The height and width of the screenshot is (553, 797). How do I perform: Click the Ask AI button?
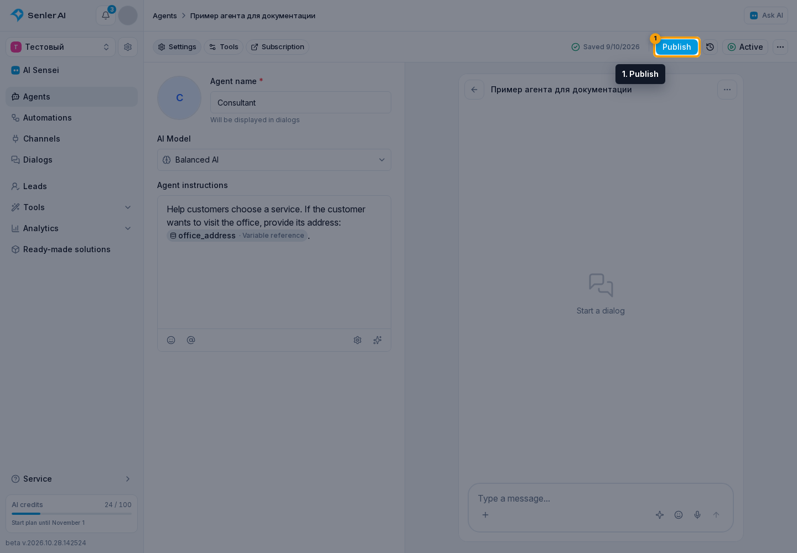click(766, 15)
